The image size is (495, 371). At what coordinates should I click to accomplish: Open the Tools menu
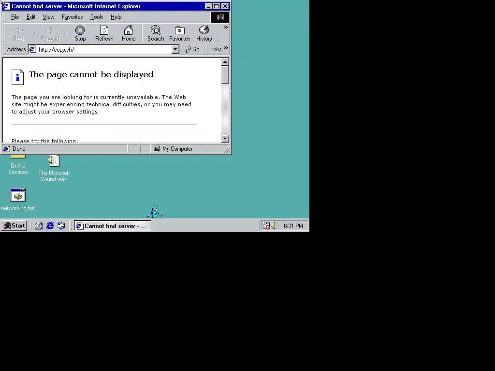pos(97,17)
